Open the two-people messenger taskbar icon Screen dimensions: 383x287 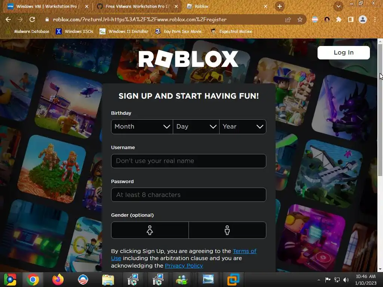coord(182,280)
